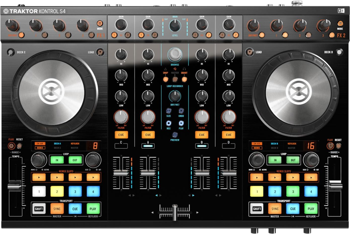This screenshot has width=350, height=234.
Task: Trigger third remix slot on left deck
Action: tap(75, 177)
